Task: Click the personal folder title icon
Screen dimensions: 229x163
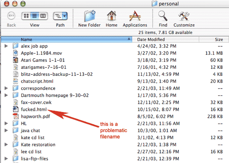Action: (x=155, y=3)
